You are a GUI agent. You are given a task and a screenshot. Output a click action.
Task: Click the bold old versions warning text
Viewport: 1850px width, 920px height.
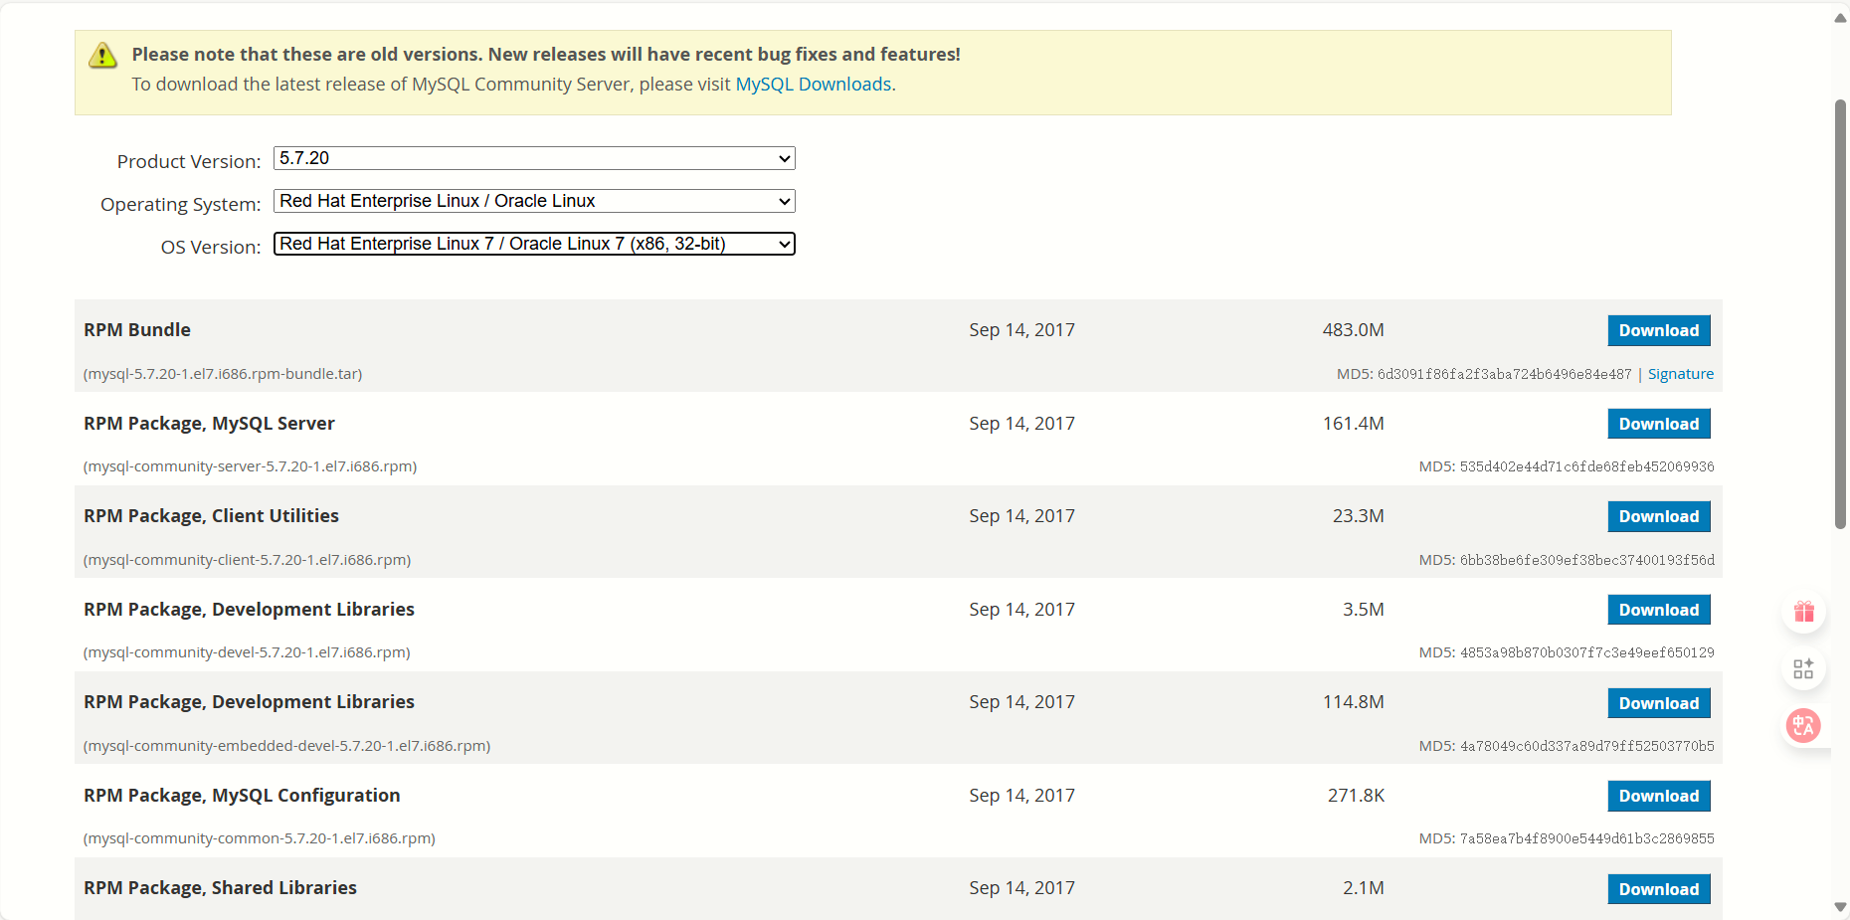tap(546, 55)
